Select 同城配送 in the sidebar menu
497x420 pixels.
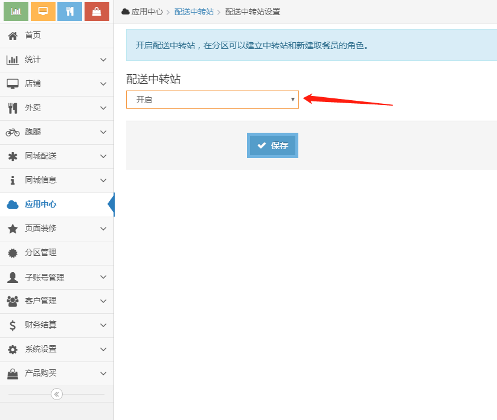[x=40, y=156]
